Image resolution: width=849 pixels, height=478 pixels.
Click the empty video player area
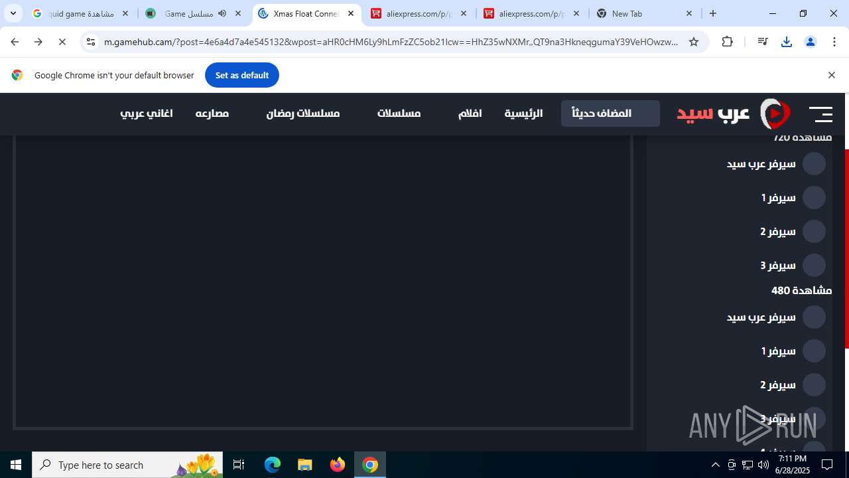click(x=323, y=281)
